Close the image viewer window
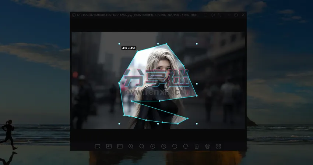The width and height of the screenshot is (313, 165). [x=243, y=15]
